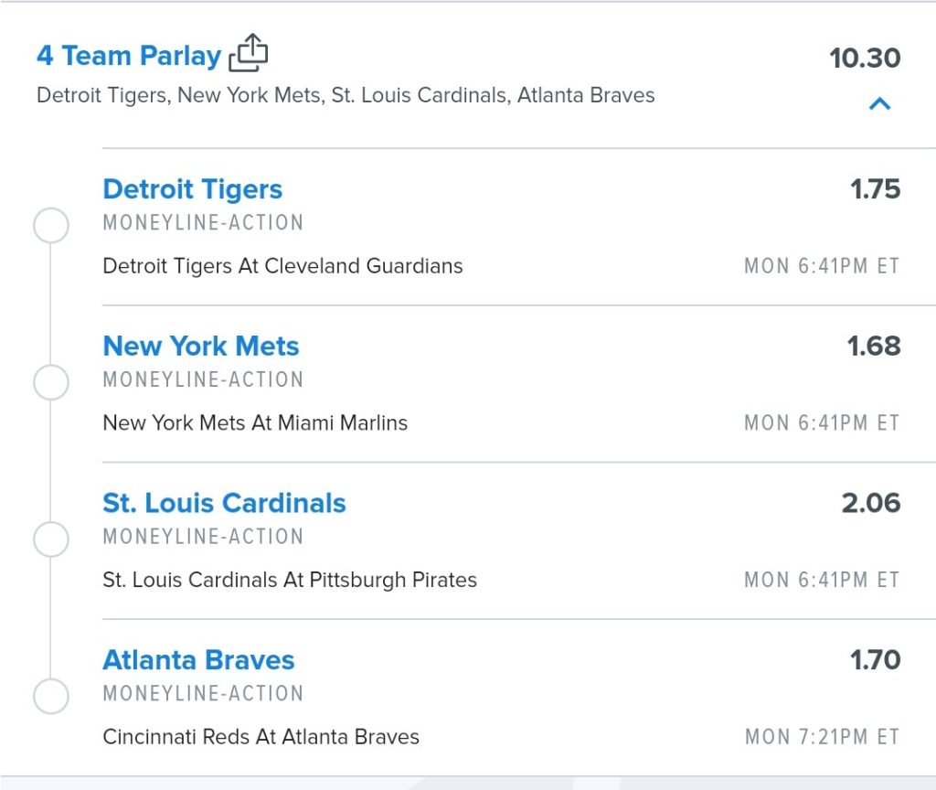Screen dimensions: 936x790
Task: Click the 1.70 odds for Atlanta Braves
Action: (x=875, y=660)
